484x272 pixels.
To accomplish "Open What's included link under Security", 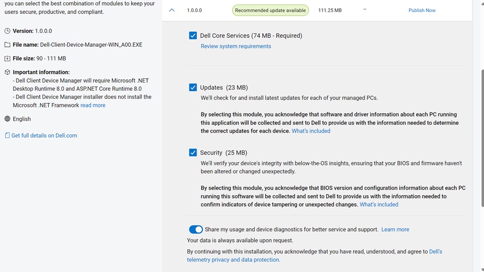I will [378, 205].
